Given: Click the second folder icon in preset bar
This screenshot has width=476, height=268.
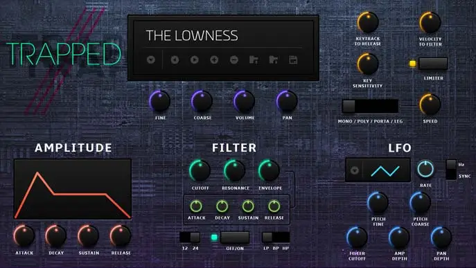Looking at the screenshot, I should (274, 60).
